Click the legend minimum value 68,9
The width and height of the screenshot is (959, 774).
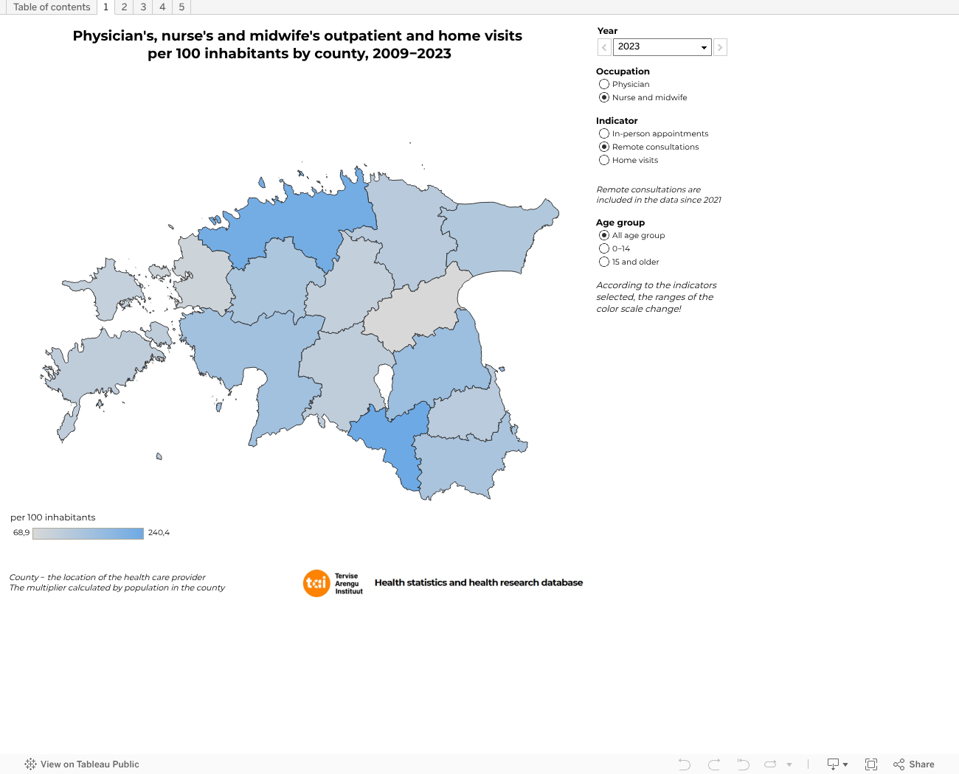[x=21, y=533]
